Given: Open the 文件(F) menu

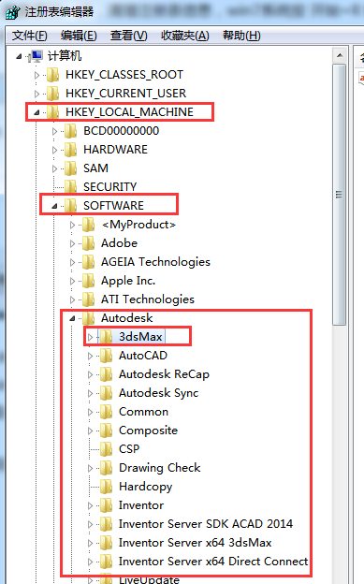Looking at the screenshot, I should pos(29,36).
